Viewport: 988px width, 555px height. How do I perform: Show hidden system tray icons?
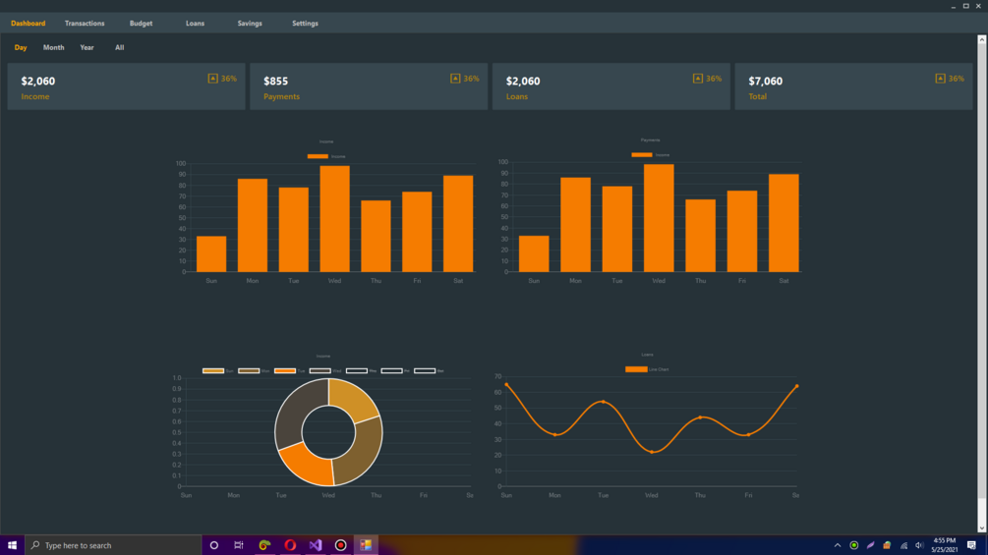[x=838, y=545]
